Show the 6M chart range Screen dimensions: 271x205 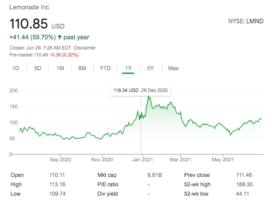[82, 68]
